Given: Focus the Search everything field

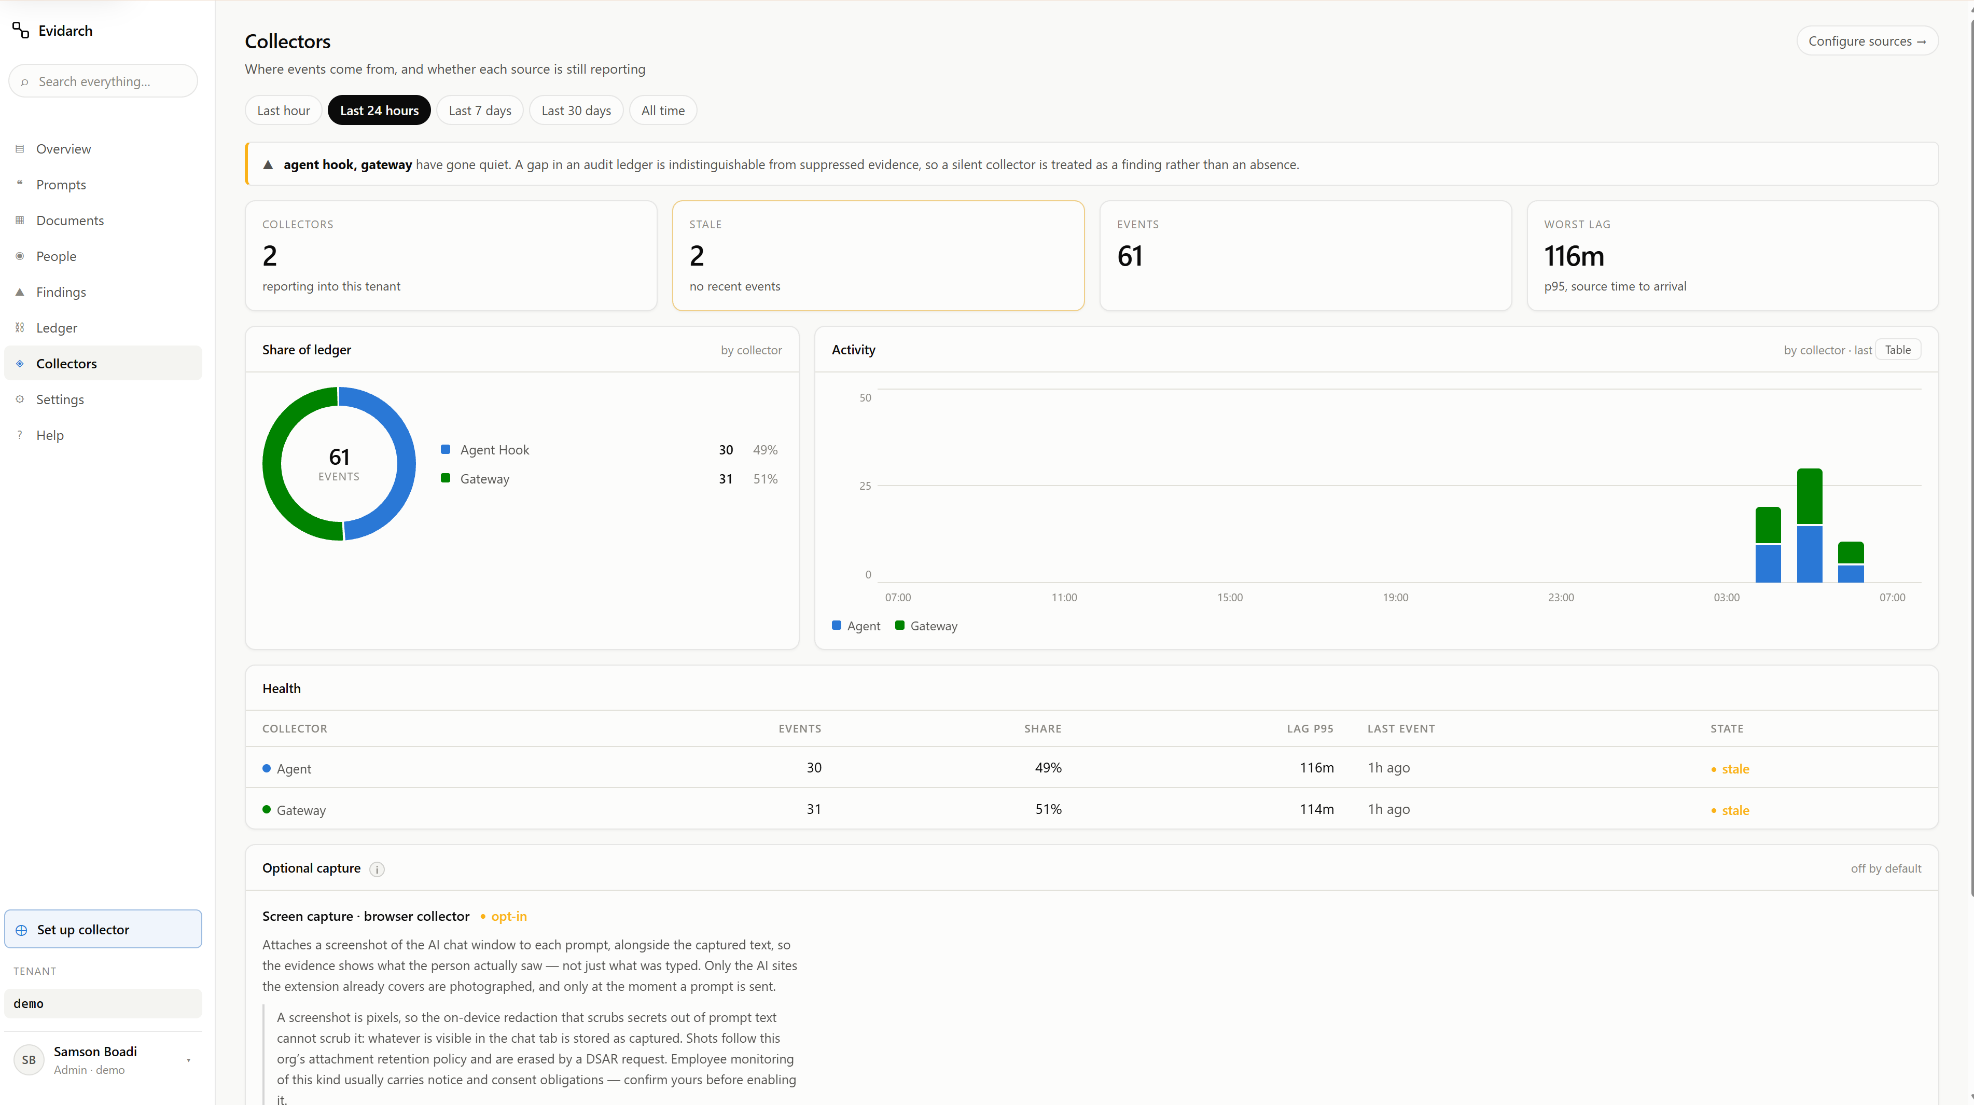Looking at the screenshot, I should 103,81.
